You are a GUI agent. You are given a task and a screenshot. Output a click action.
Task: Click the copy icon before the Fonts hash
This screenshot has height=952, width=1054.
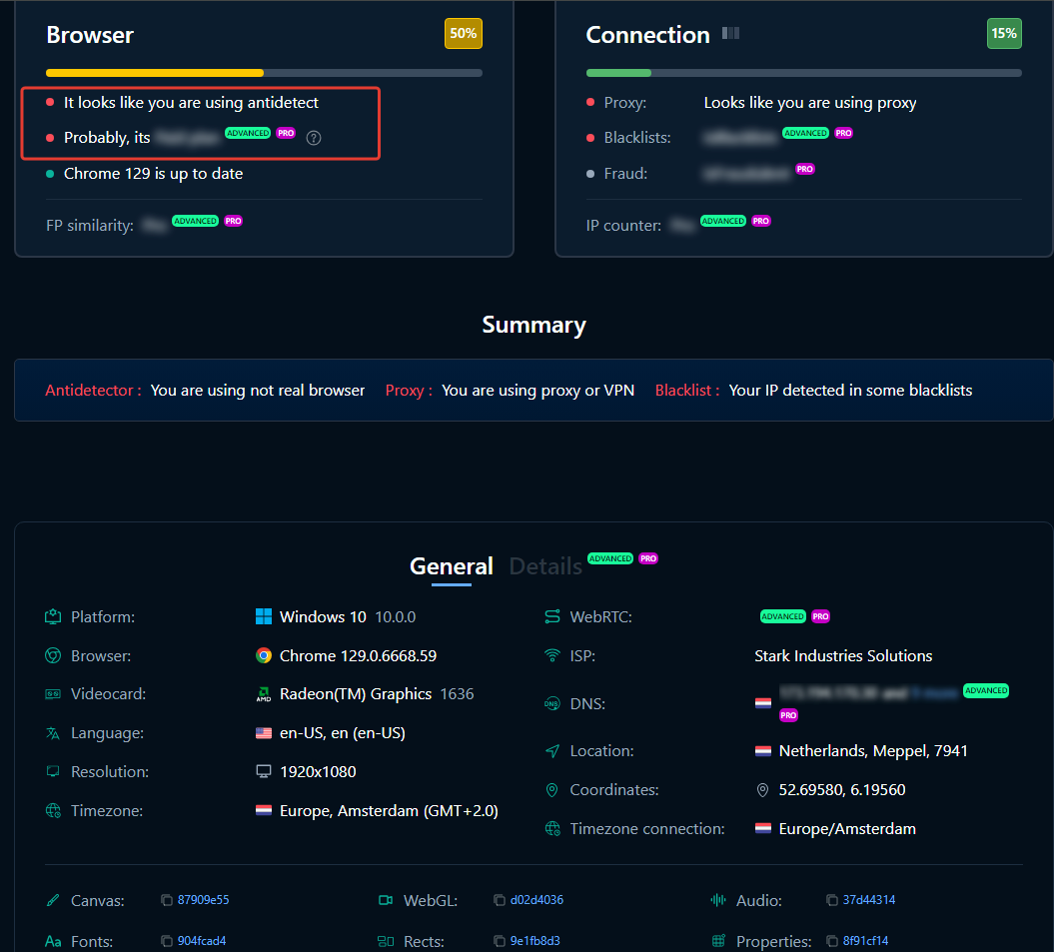tap(167, 941)
